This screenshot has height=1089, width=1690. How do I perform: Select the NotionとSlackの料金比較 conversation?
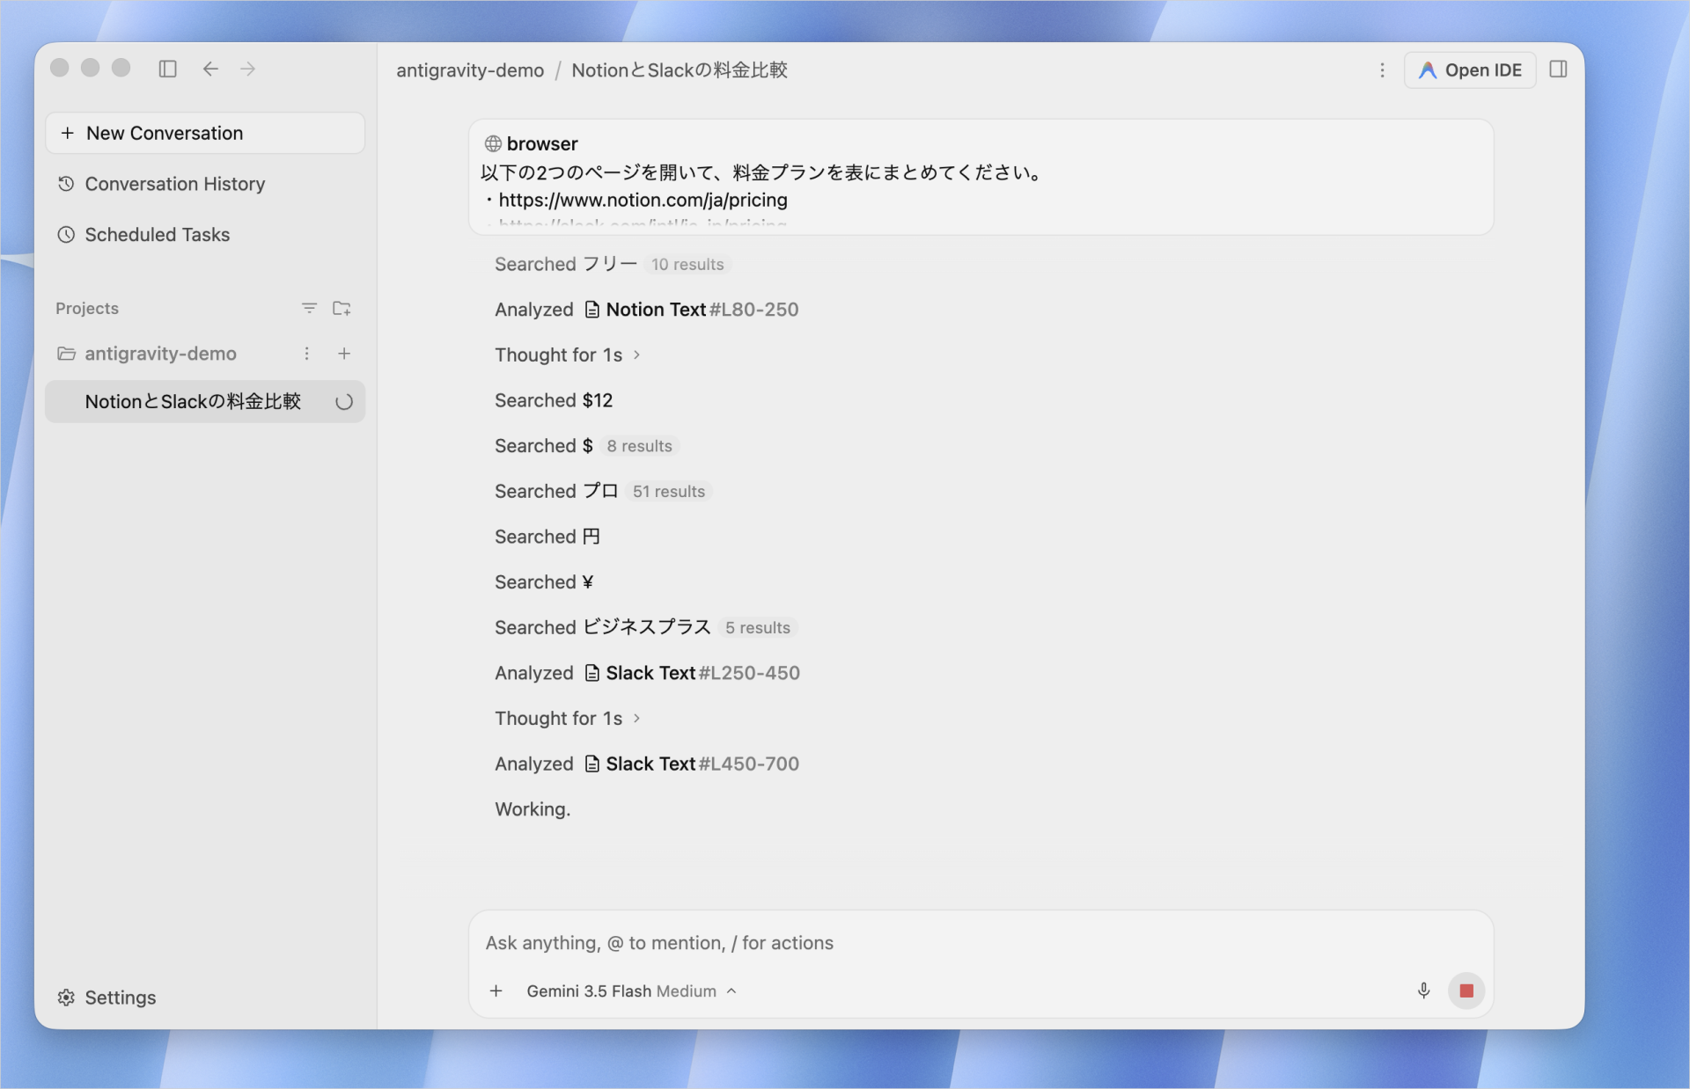[x=205, y=402]
